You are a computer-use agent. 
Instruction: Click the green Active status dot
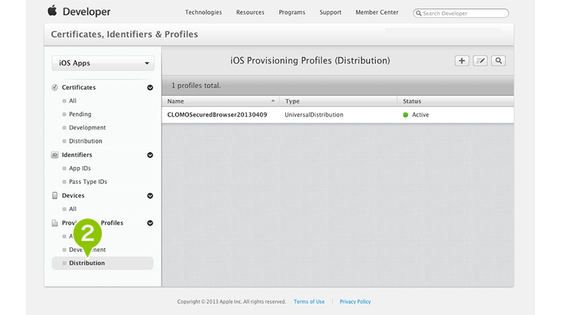(x=405, y=115)
